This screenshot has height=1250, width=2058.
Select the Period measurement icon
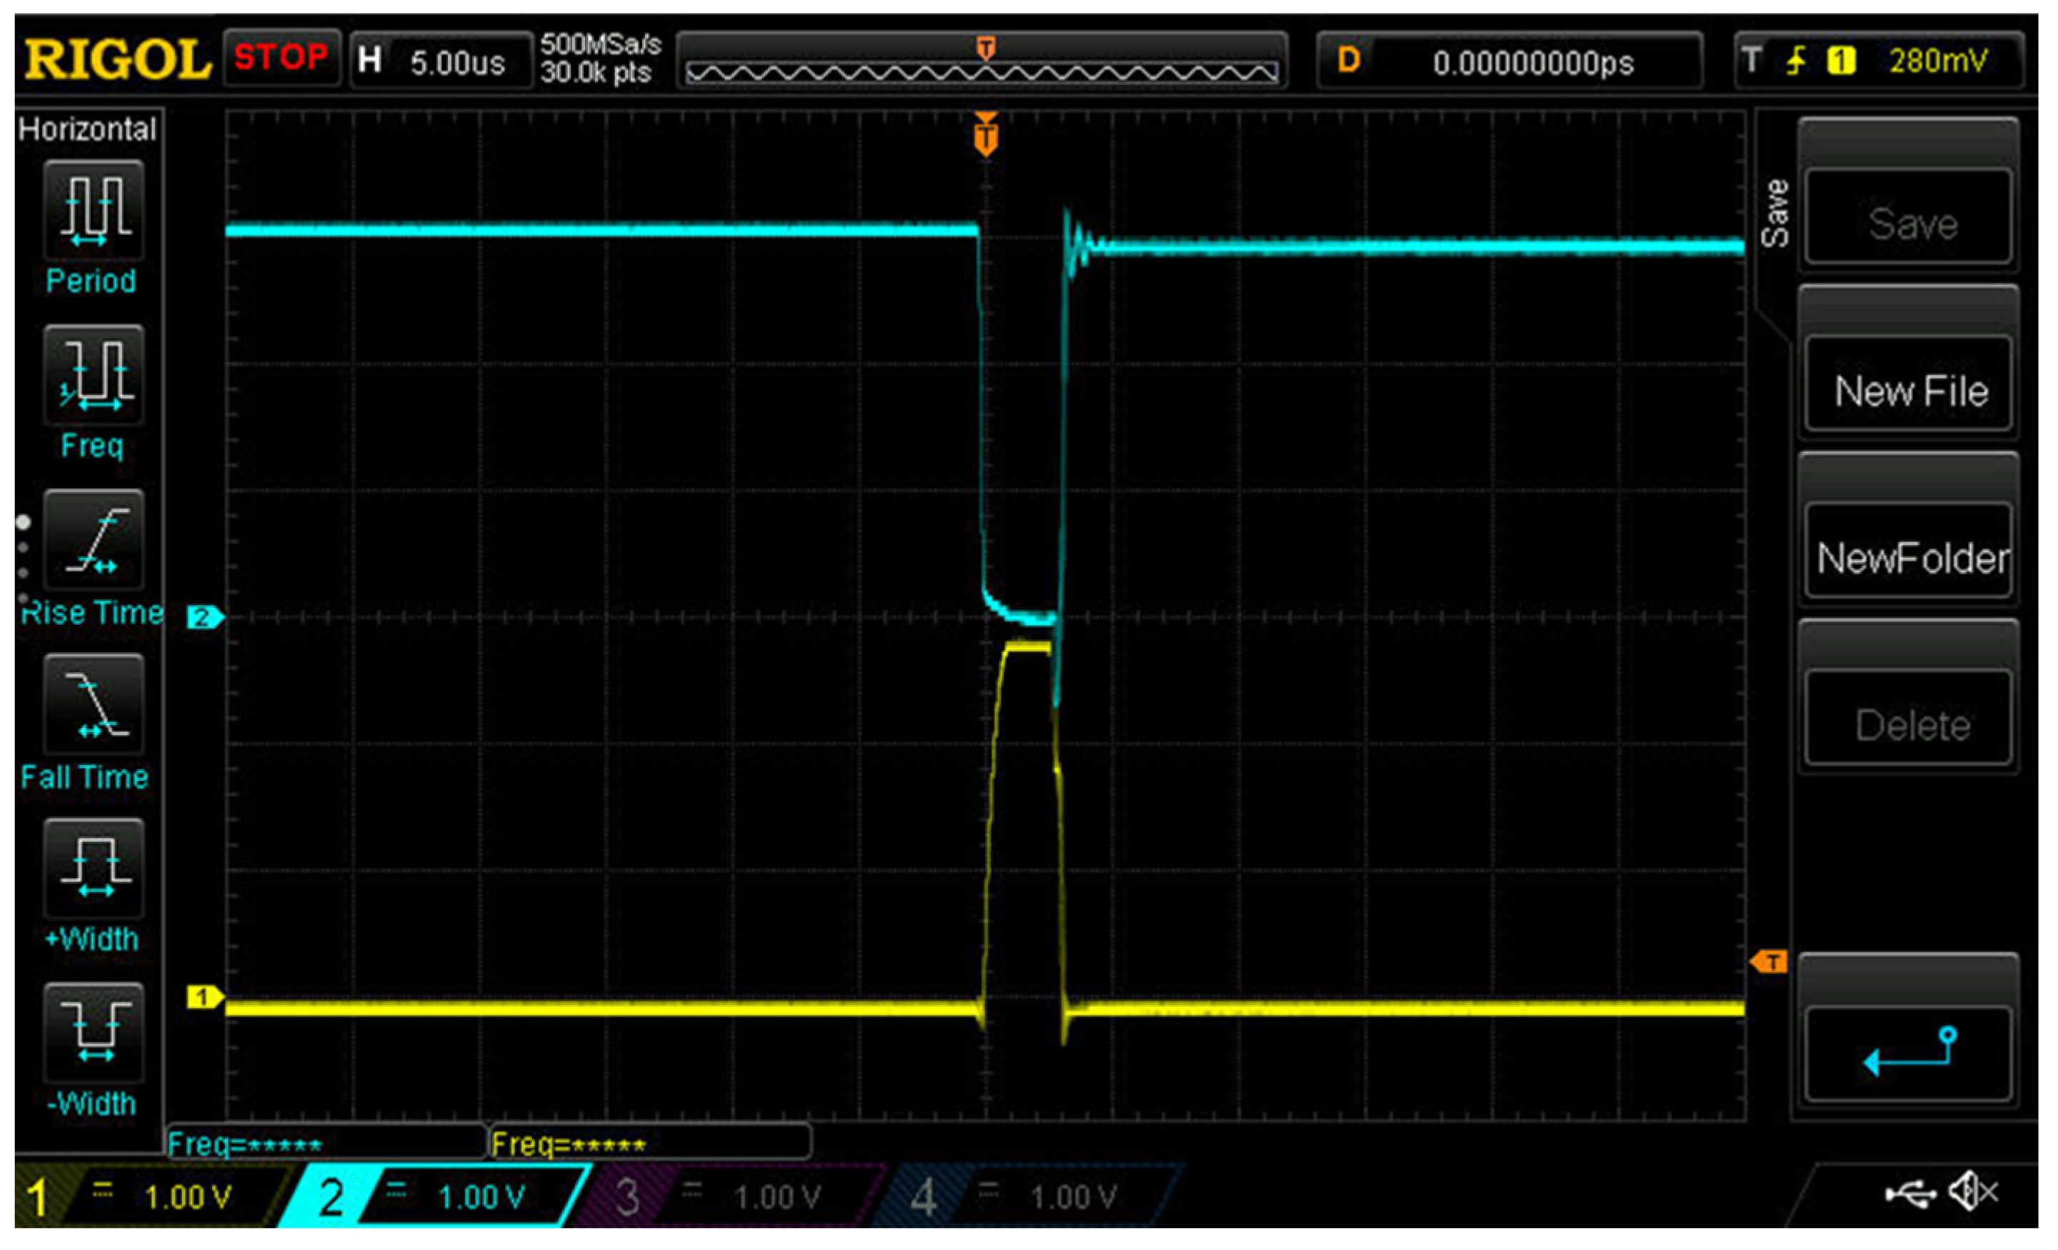pyautogui.click(x=94, y=211)
